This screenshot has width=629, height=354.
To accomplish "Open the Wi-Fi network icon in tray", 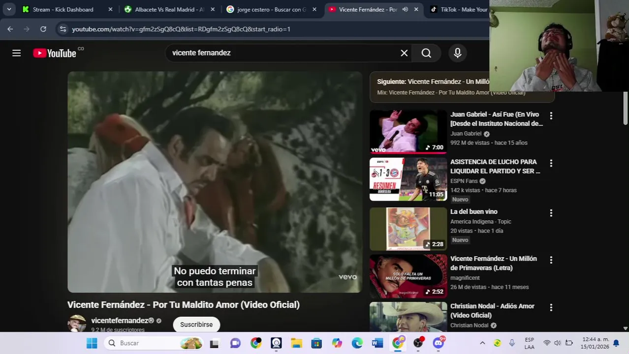I will (546, 343).
